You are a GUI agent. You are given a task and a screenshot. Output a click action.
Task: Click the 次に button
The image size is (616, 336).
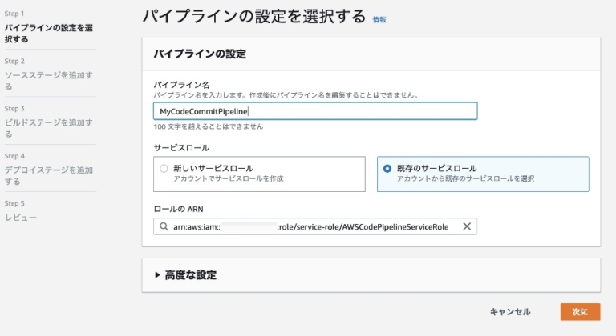580,312
